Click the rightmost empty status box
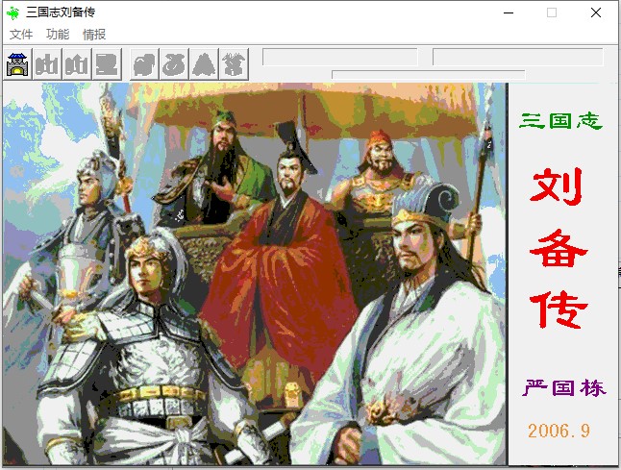Screen dimensions: 621x470 [x=518, y=57]
